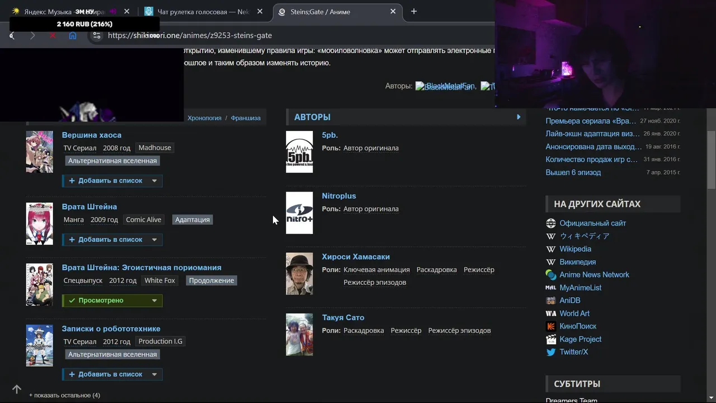Open the MyAnimeList link

pos(581,288)
